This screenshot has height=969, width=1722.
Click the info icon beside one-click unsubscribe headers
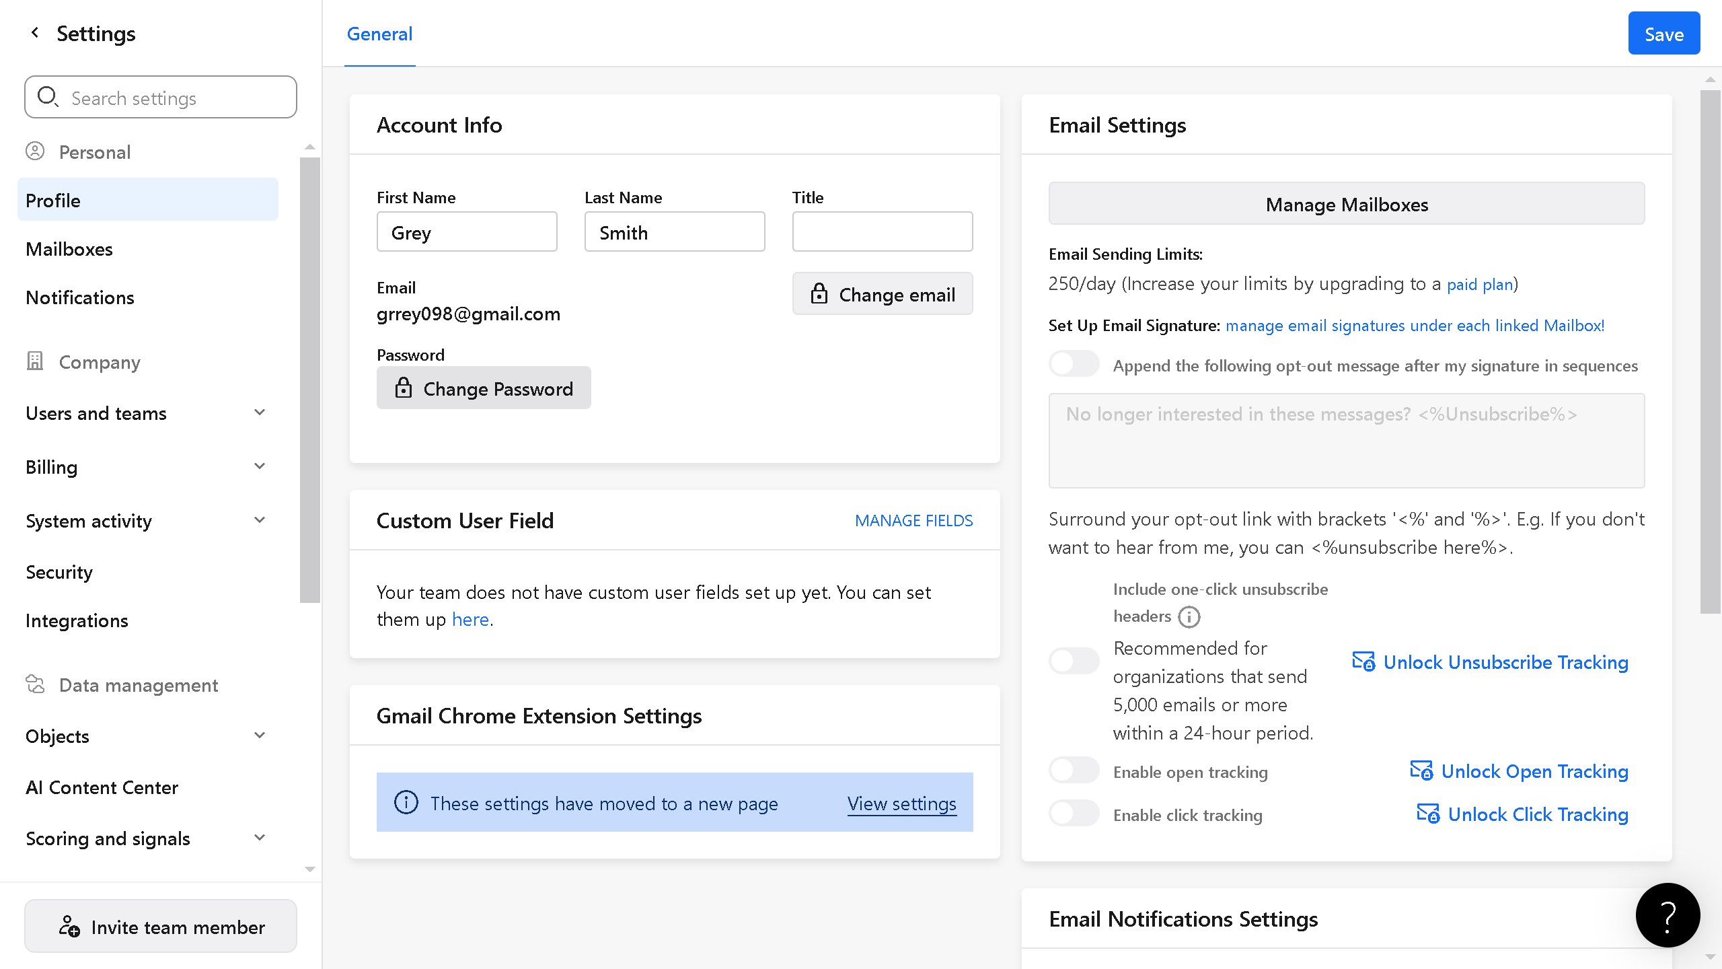(1189, 616)
